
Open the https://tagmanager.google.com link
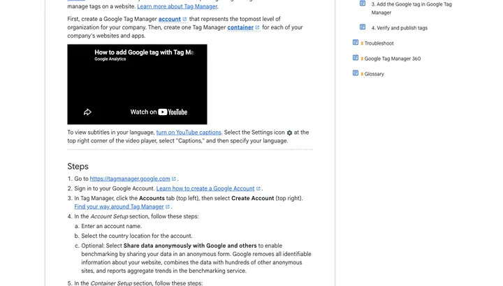pos(130,179)
